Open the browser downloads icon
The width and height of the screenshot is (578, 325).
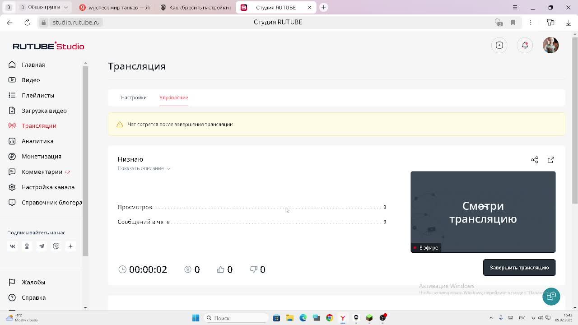click(568, 22)
